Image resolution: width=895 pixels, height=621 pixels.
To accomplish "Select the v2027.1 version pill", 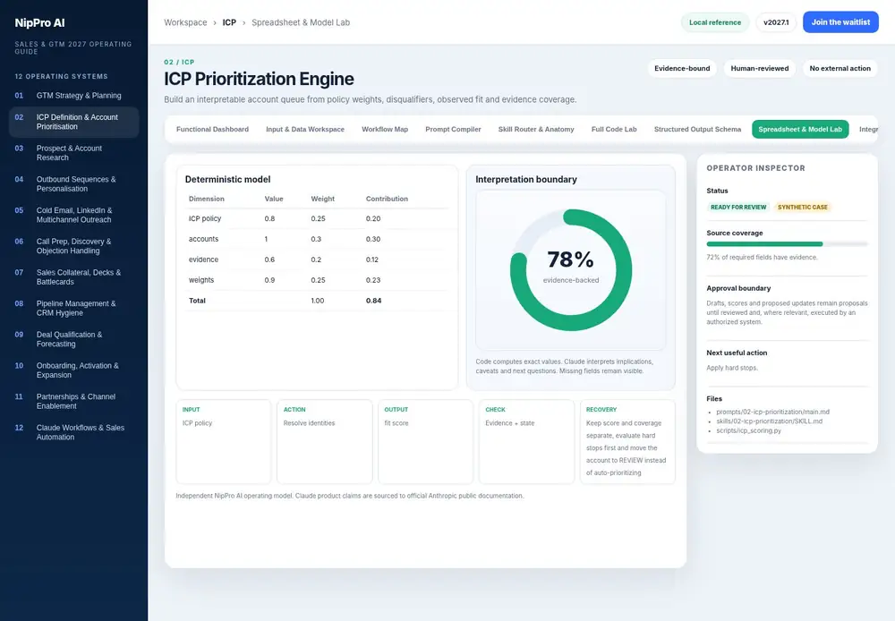I will click(x=776, y=22).
